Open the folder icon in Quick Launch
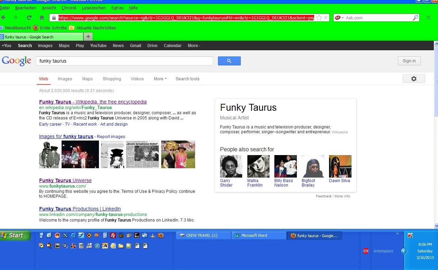 pyautogui.click(x=121, y=246)
